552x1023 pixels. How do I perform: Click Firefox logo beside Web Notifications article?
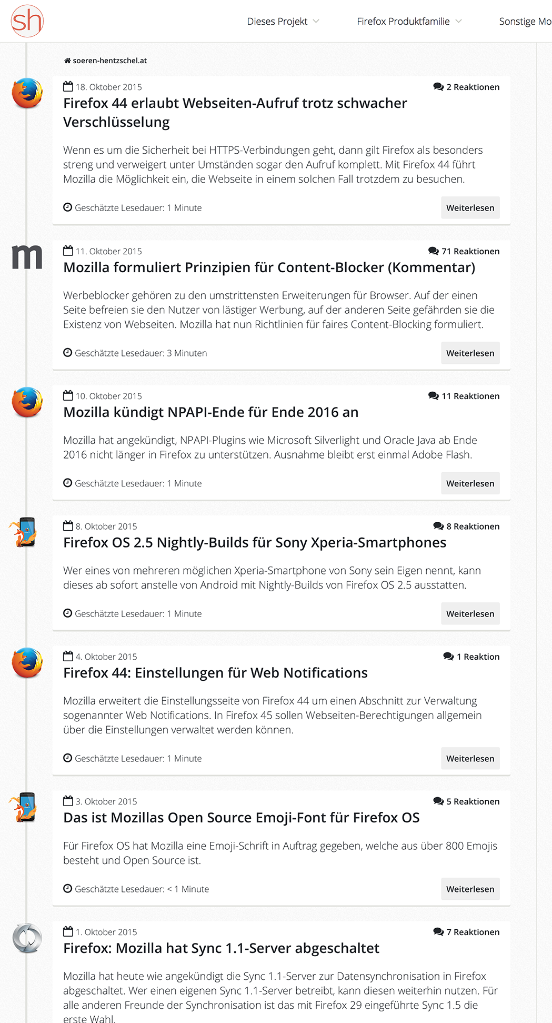(27, 663)
